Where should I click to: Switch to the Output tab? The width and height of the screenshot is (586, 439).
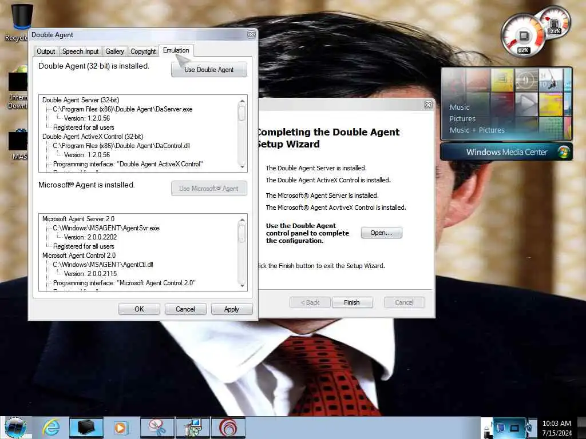click(x=46, y=51)
